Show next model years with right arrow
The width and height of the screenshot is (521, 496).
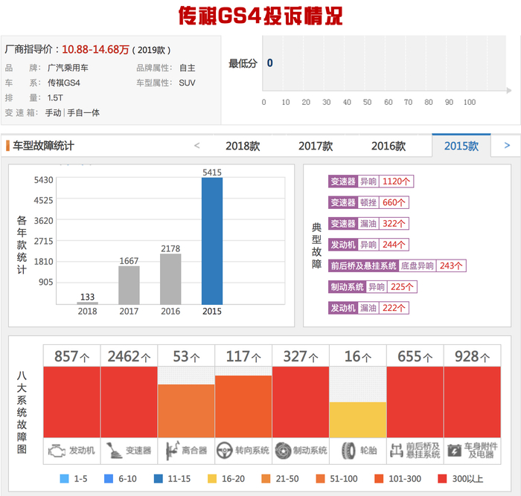pyautogui.click(x=507, y=146)
